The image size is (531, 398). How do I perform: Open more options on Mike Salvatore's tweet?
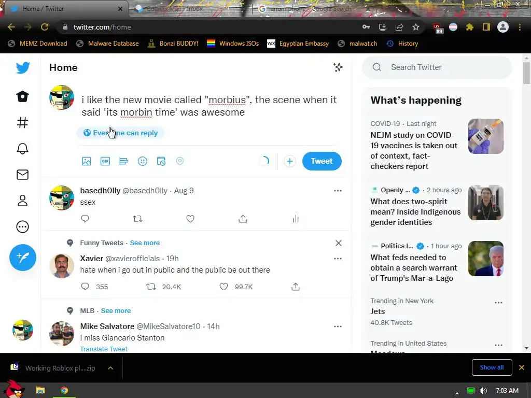pyautogui.click(x=338, y=326)
